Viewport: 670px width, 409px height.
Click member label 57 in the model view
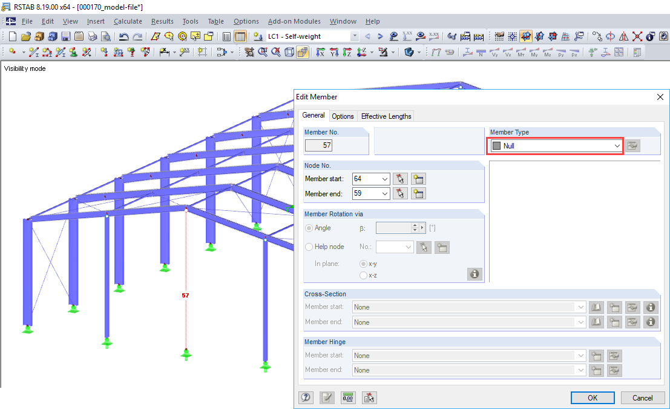click(185, 295)
